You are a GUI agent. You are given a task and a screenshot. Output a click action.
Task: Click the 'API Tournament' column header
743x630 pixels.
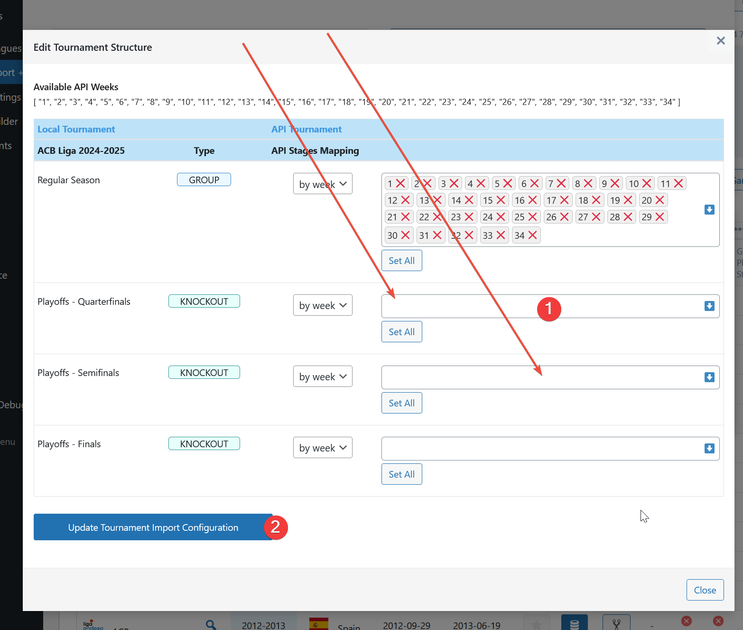pos(306,129)
